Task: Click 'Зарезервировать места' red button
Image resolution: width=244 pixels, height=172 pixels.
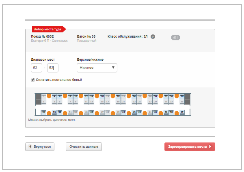Action: (189, 147)
